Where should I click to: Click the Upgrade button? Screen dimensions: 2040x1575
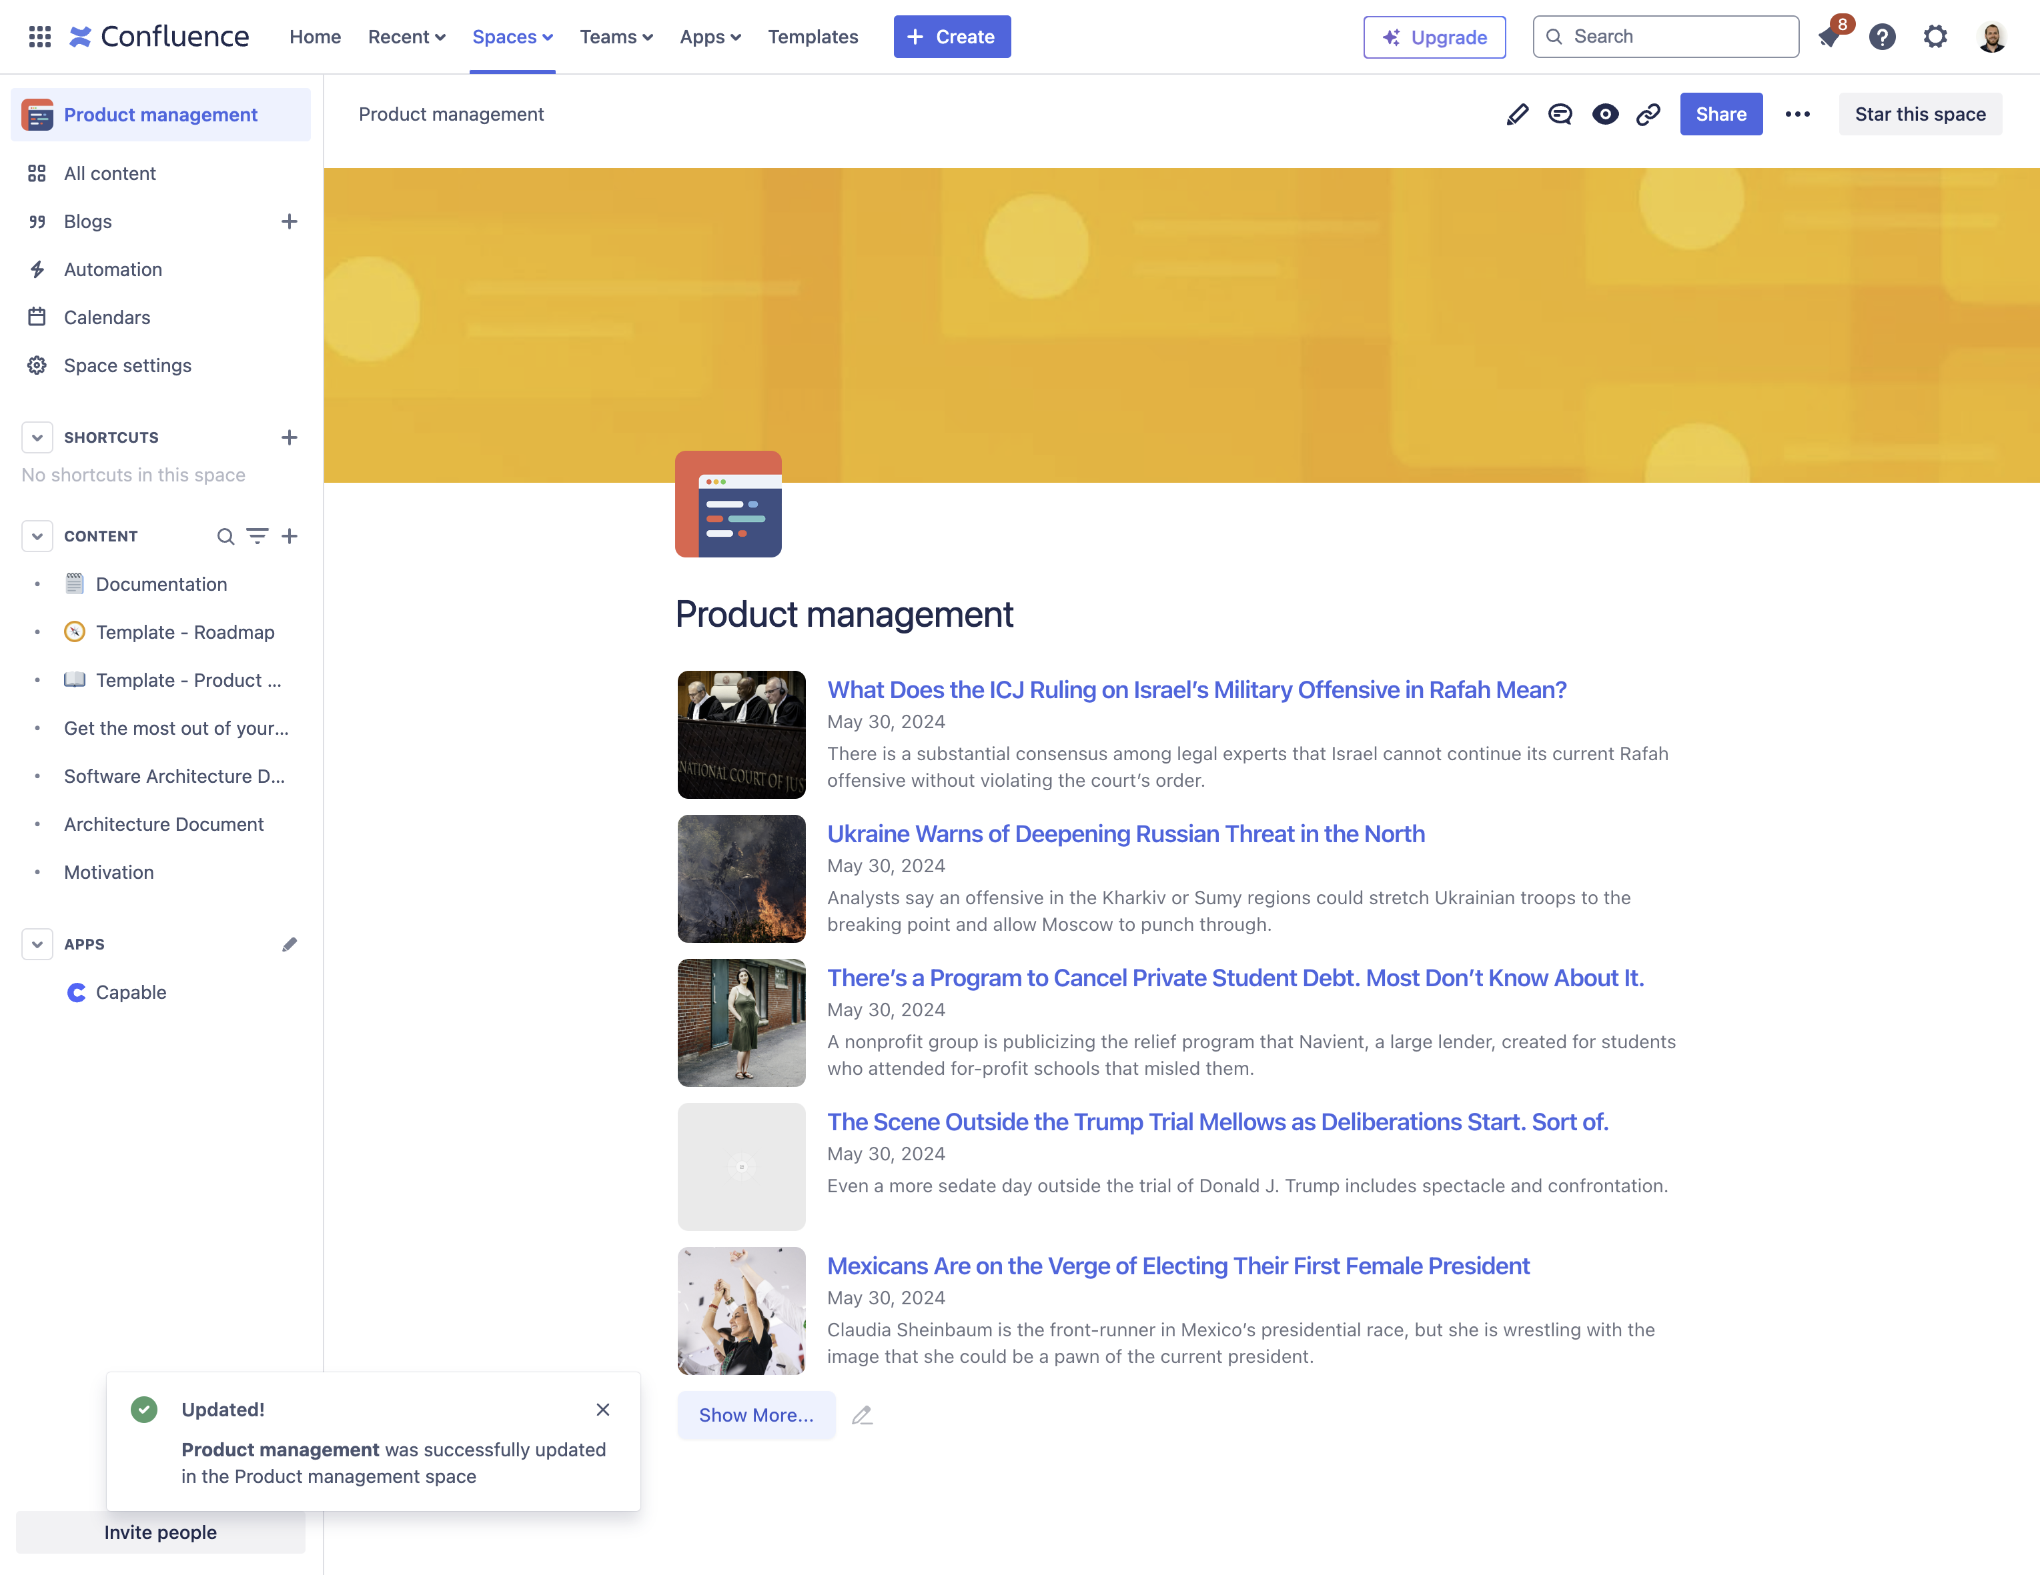(1434, 37)
